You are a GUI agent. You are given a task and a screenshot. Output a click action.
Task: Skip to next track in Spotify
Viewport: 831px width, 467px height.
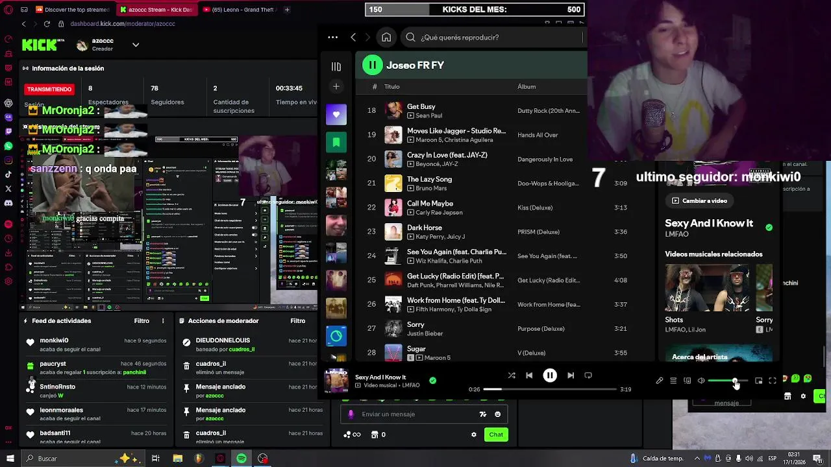(x=571, y=376)
